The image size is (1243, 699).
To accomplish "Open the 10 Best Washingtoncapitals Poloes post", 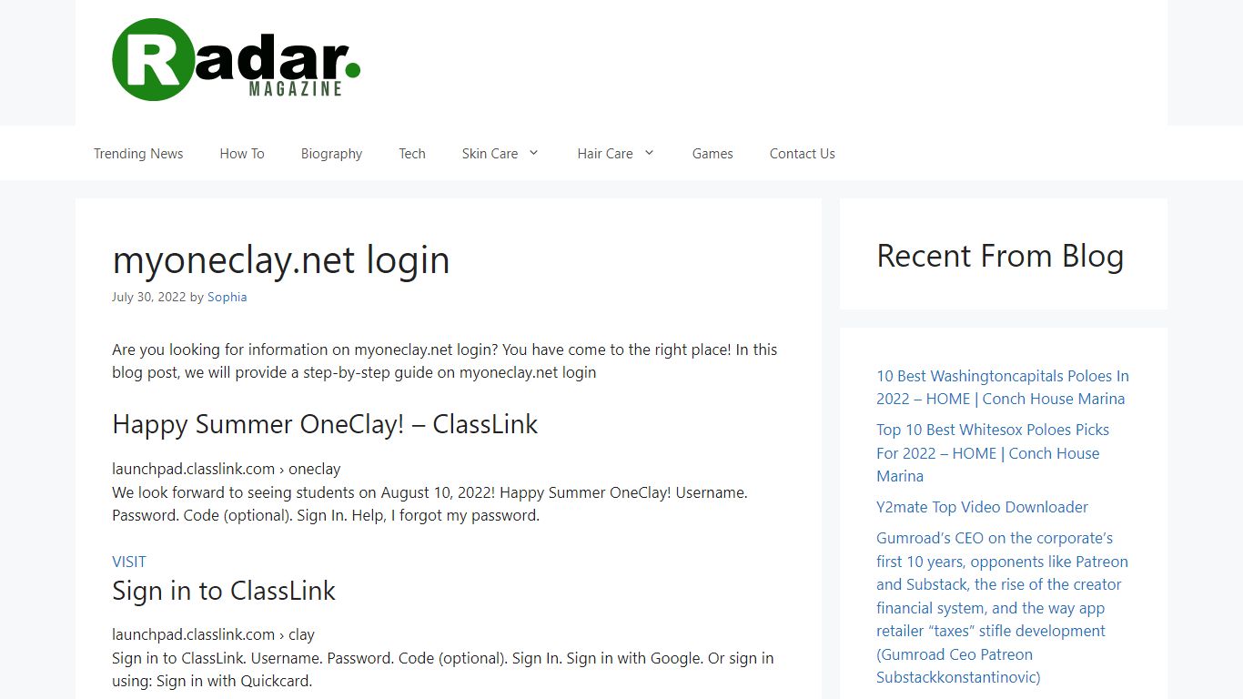I will pos(1003,387).
